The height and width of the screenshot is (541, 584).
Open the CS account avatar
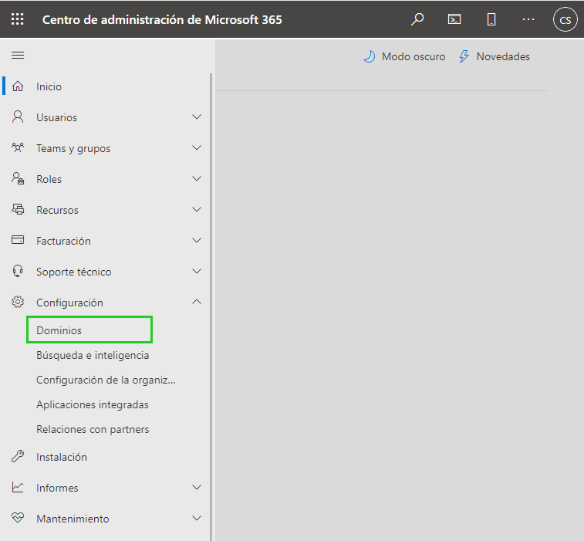point(565,19)
